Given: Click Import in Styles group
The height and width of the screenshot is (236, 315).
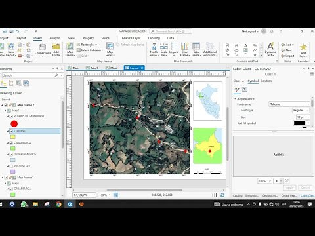Looking at the screenshot, I should point(288,56).
